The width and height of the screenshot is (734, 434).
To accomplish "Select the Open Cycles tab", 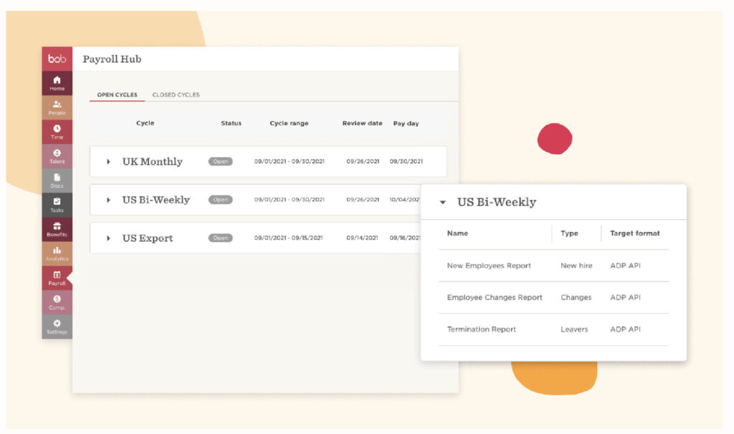I will pyautogui.click(x=117, y=95).
